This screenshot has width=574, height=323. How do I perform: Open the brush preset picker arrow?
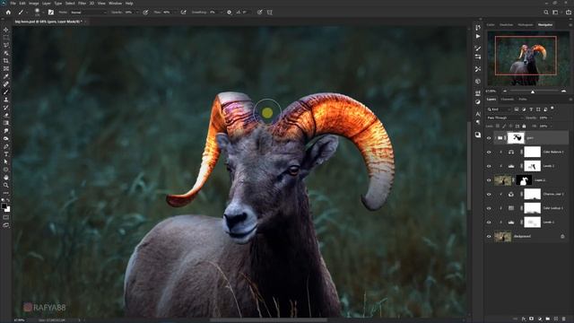[x=43, y=12]
